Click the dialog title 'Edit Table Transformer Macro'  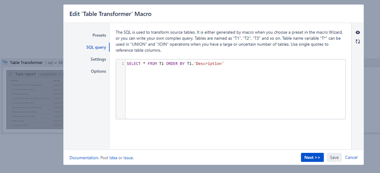111,14
